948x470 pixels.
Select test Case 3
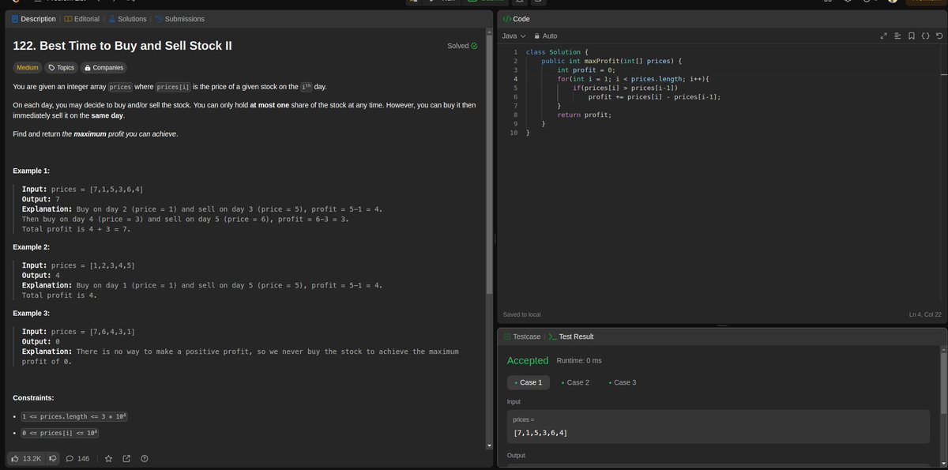(x=623, y=382)
